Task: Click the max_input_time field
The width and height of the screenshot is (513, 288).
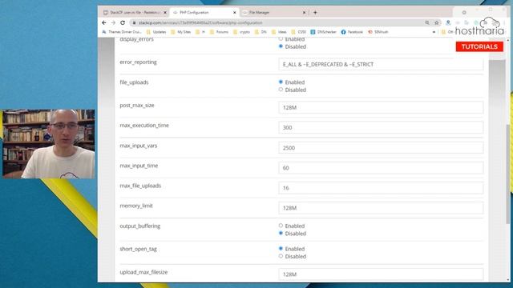Action: (x=381, y=168)
